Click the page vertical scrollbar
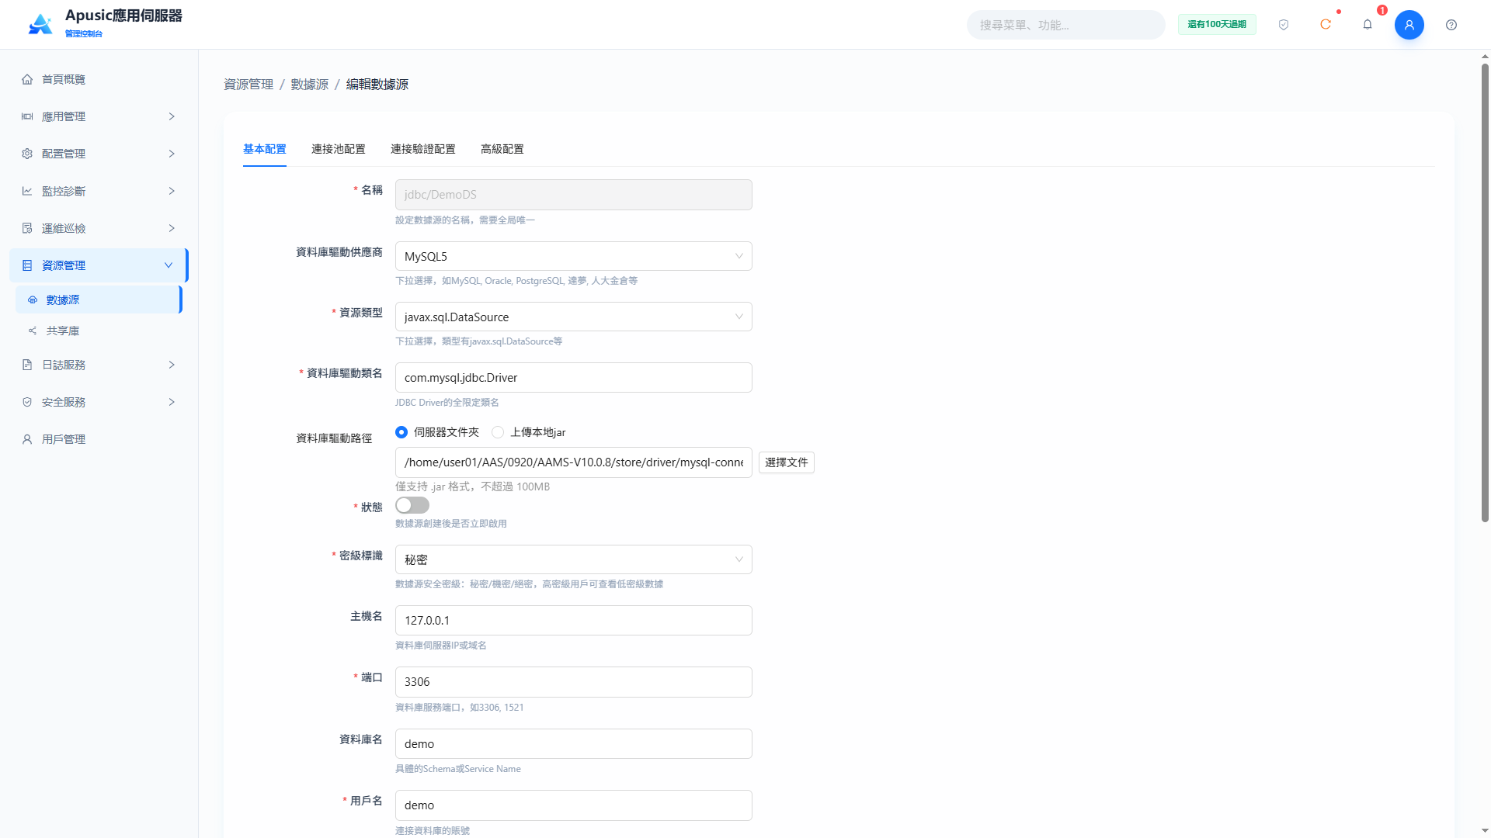The width and height of the screenshot is (1491, 838). 1485,293
